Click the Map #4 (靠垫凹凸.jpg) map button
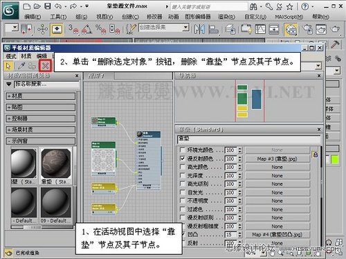Screen dimensions: 346x259 pos(277,235)
